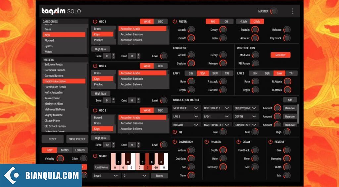This screenshot has height=187, width=339.
Task: Click the Delay Feedback knob
Action: click(x=255, y=150)
